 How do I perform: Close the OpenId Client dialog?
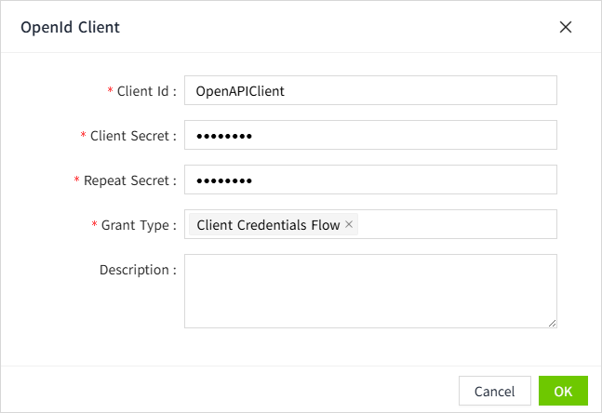coord(565,27)
